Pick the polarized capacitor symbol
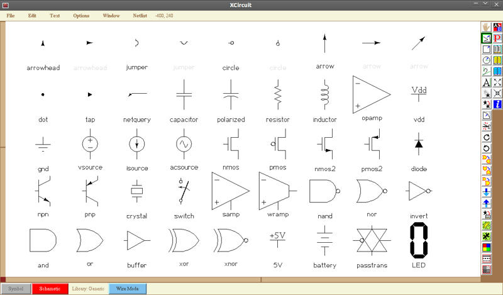Screen dimensions: 503x295 [231, 95]
